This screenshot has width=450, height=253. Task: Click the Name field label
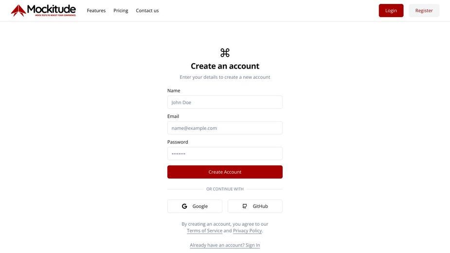[174, 90]
